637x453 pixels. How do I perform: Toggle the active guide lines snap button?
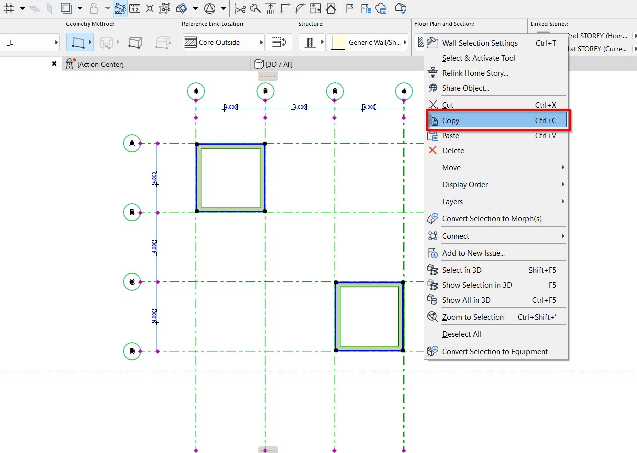pyautogui.click(x=120, y=8)
